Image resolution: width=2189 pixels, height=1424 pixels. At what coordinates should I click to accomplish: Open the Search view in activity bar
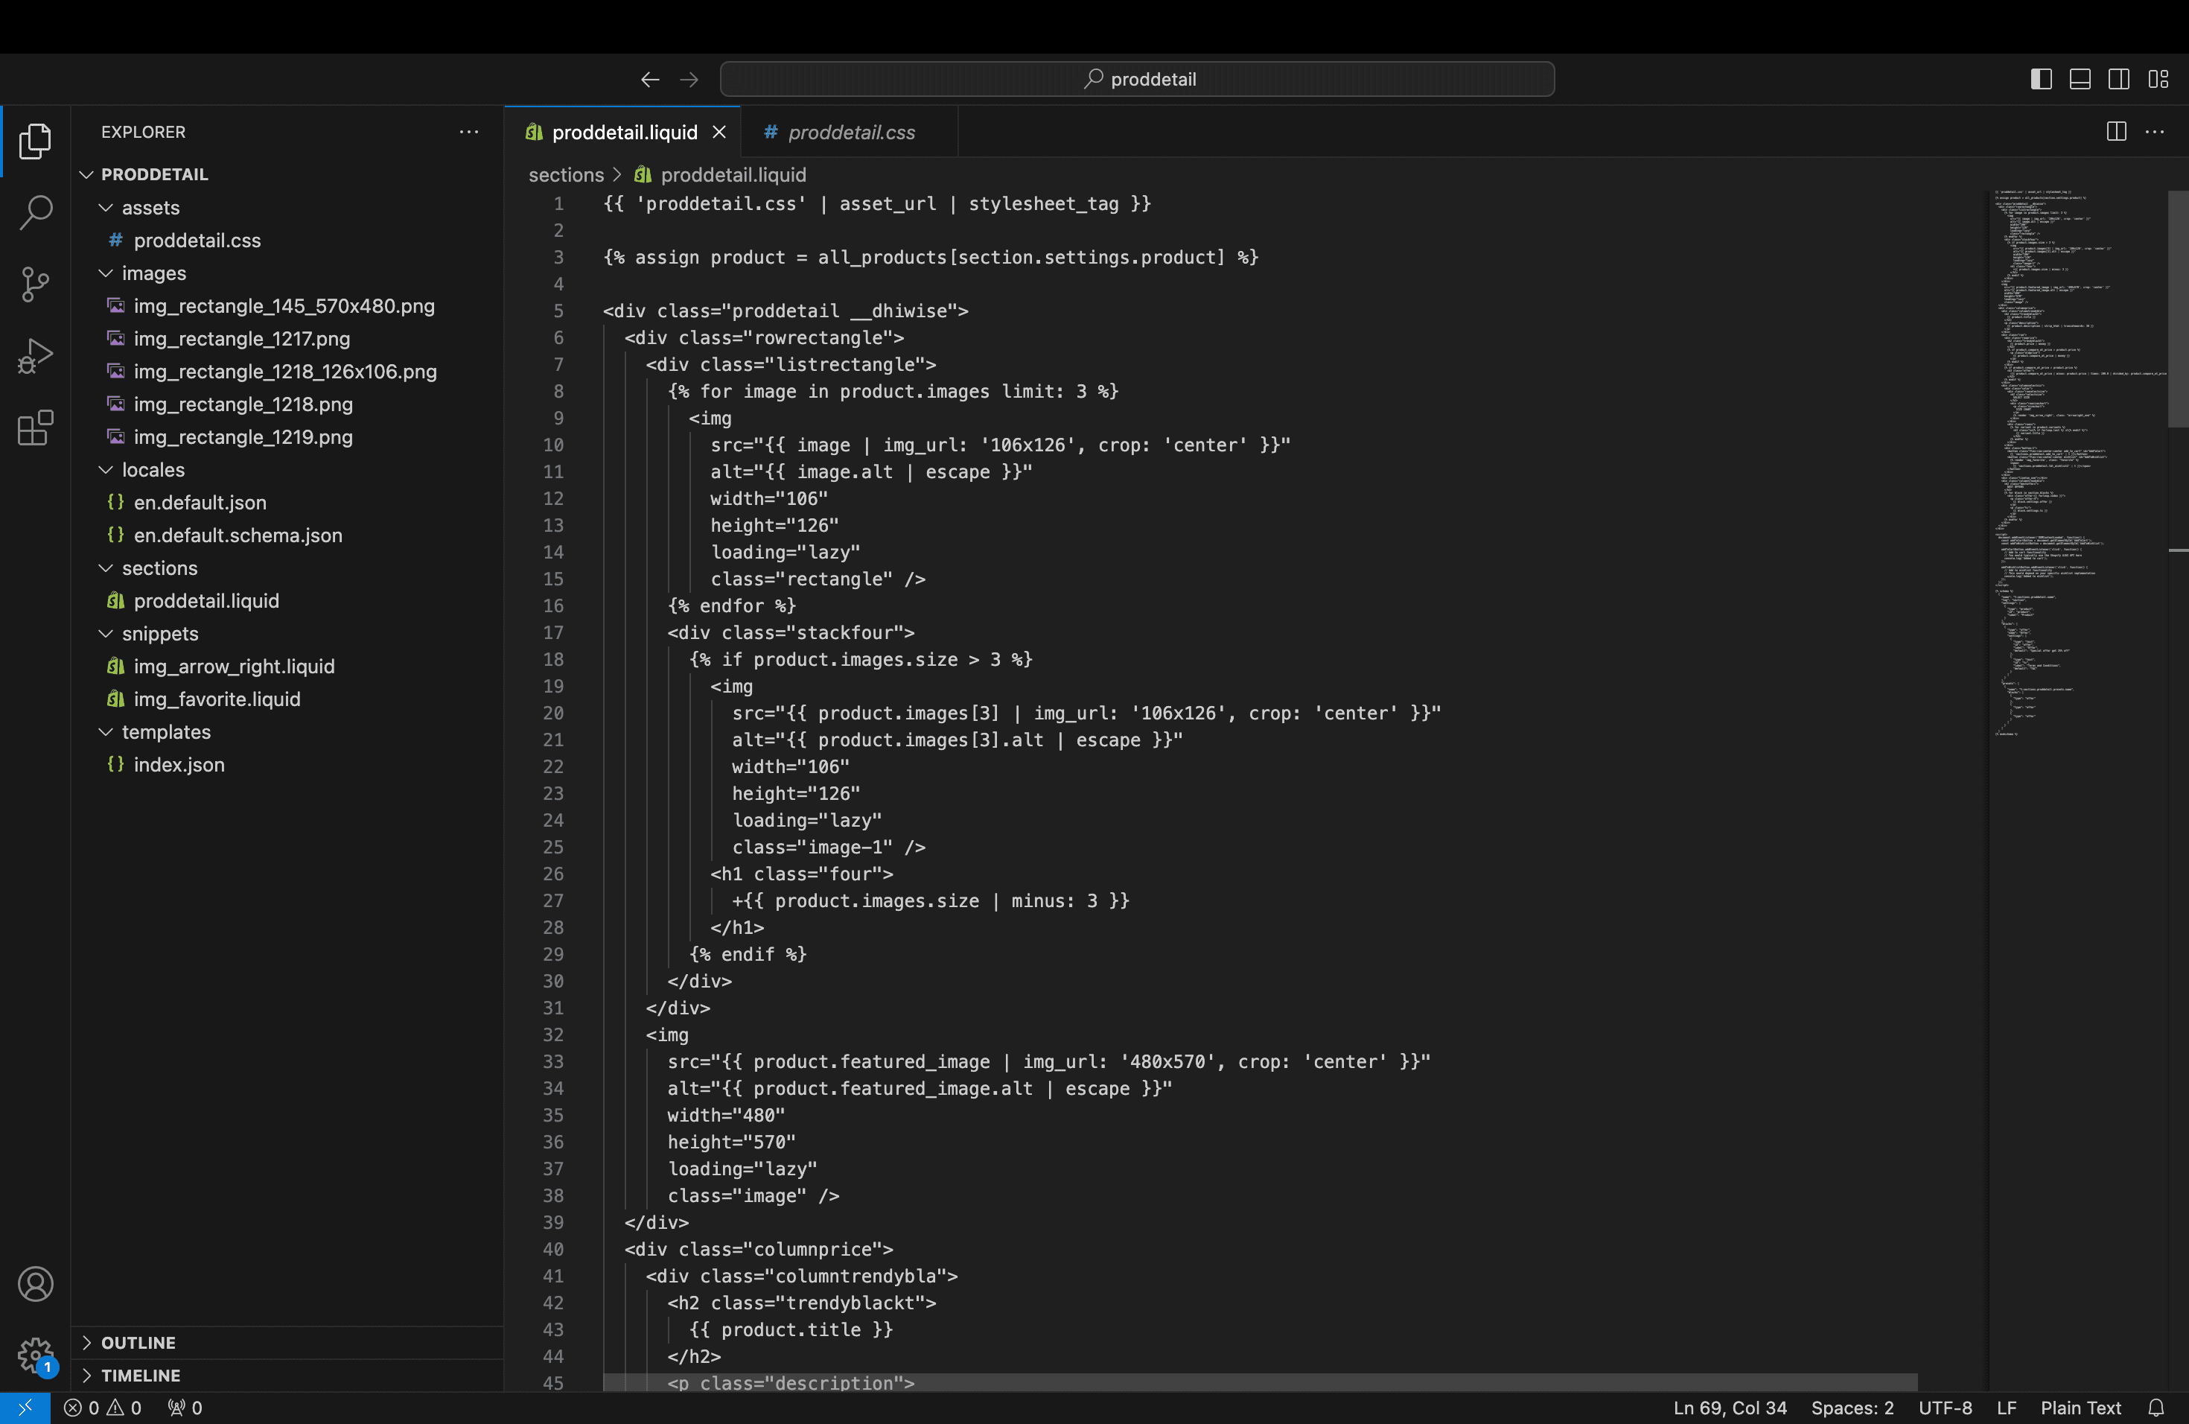(35, 212)
